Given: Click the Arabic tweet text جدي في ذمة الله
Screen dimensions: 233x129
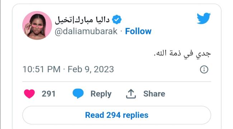Looking at the screenshot, I should (182, 54).
